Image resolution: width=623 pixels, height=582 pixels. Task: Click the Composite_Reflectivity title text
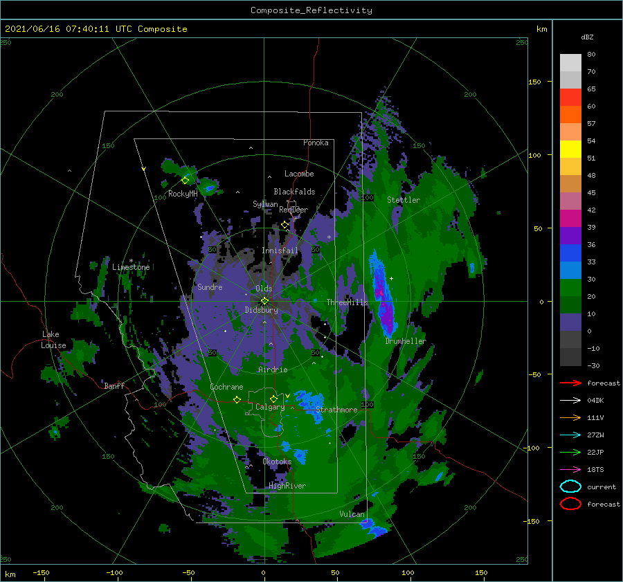311,10
